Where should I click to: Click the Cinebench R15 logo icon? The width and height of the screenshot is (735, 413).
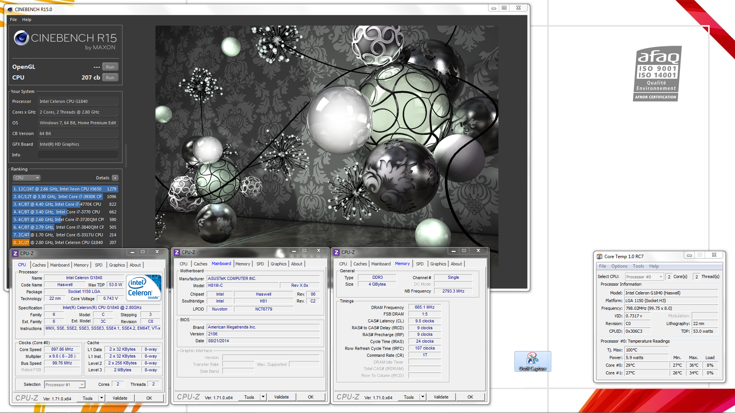[x=21, y=38]
